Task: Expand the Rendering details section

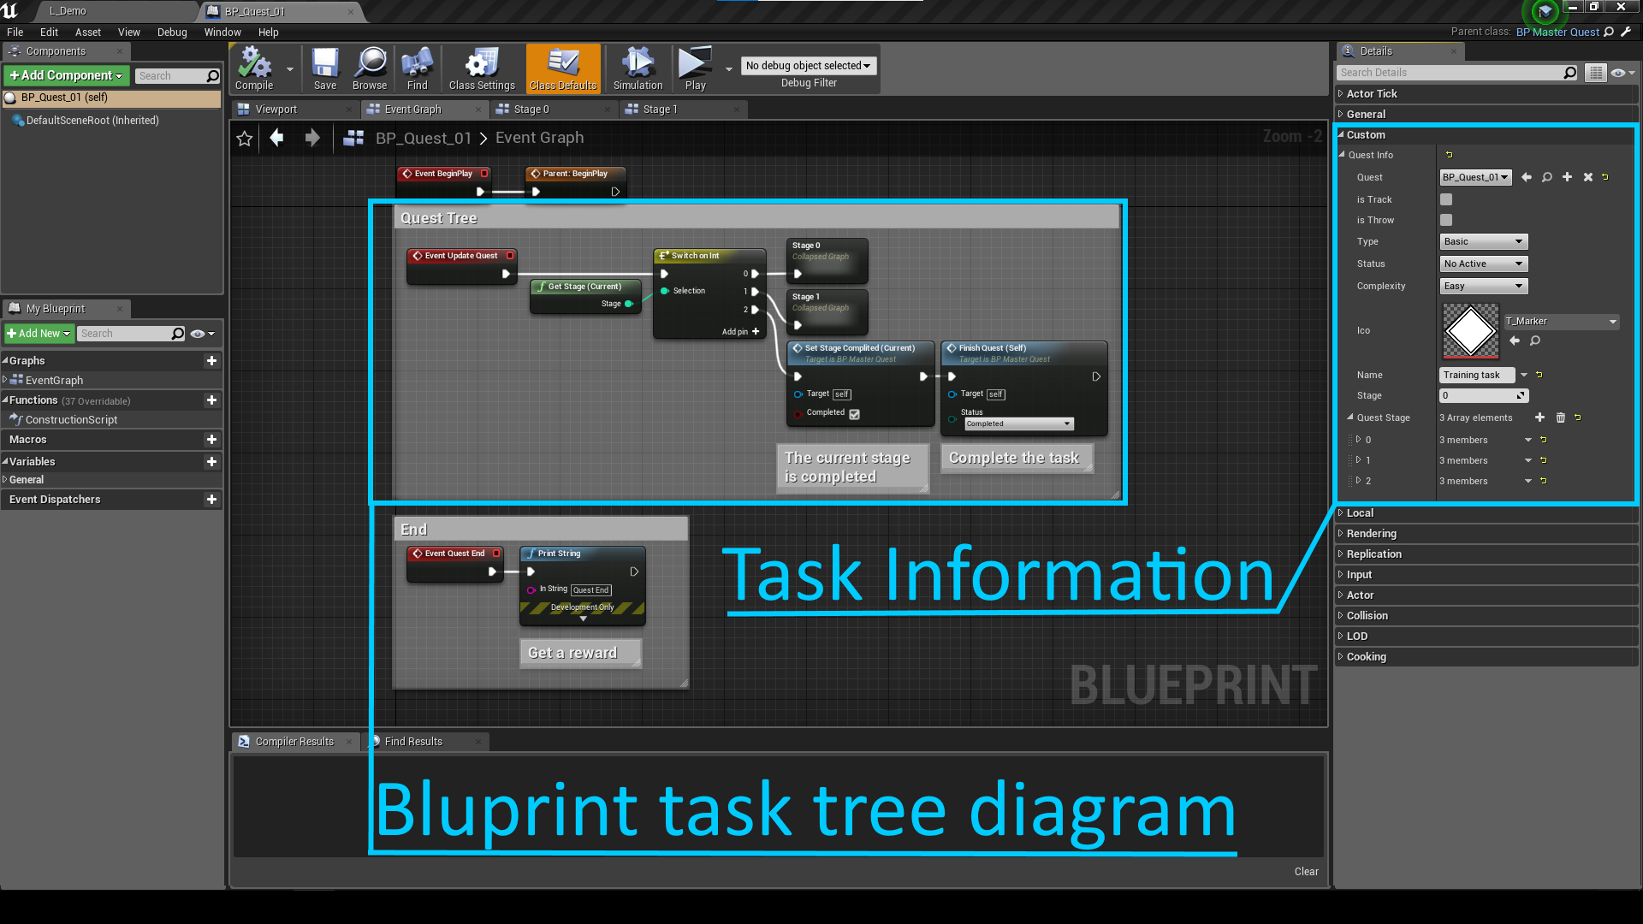Action: [x=1371, y=533]
